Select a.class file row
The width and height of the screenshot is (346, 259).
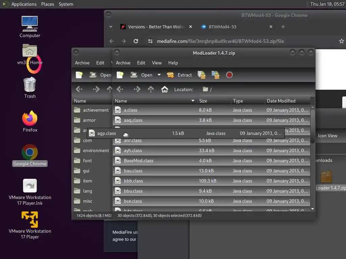pos(212,110)
